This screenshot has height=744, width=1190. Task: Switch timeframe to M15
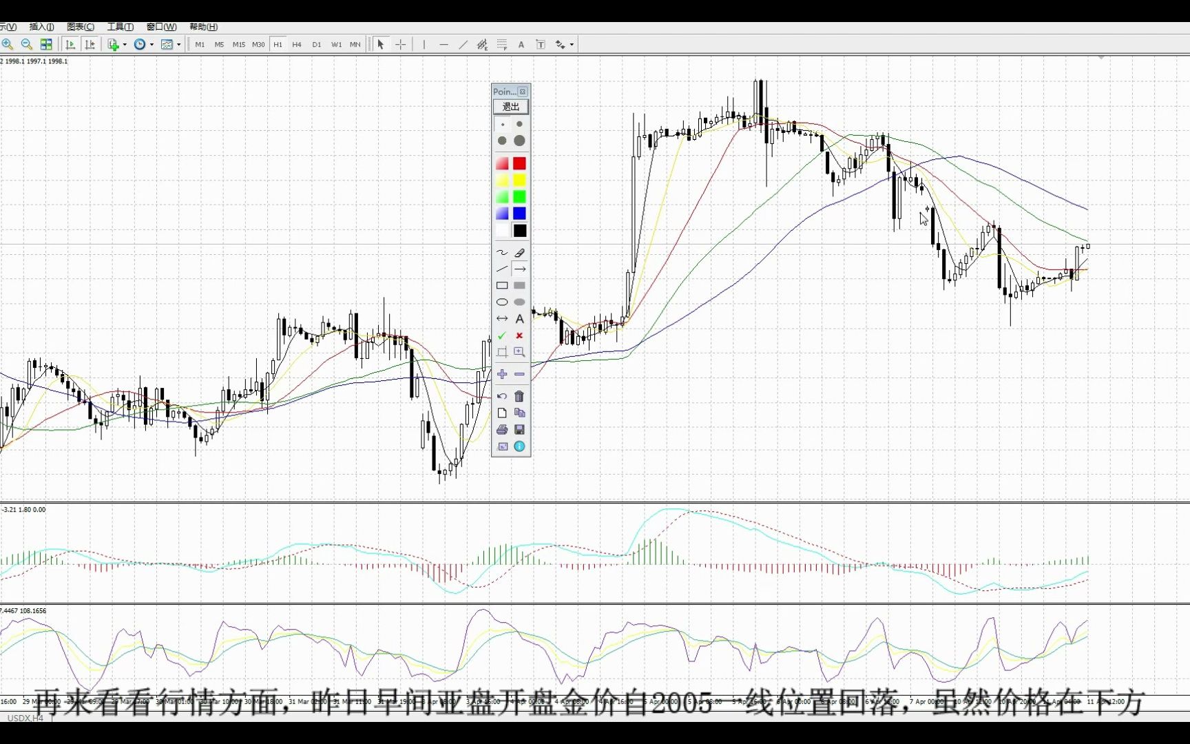pos(239,44)
